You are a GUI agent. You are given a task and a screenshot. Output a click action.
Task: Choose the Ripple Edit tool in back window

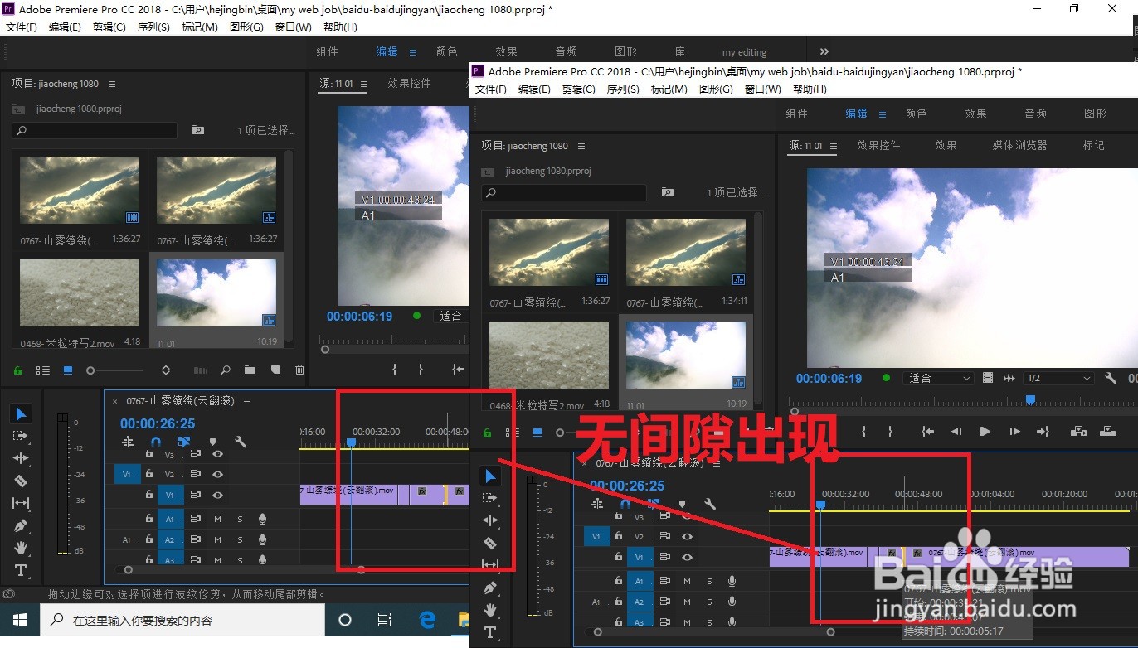[21, 458]
